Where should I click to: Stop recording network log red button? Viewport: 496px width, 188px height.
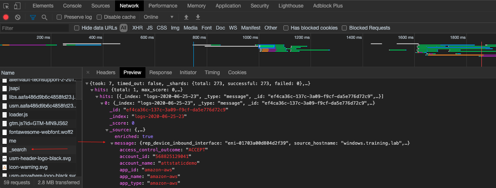click(x=6, y=17)
